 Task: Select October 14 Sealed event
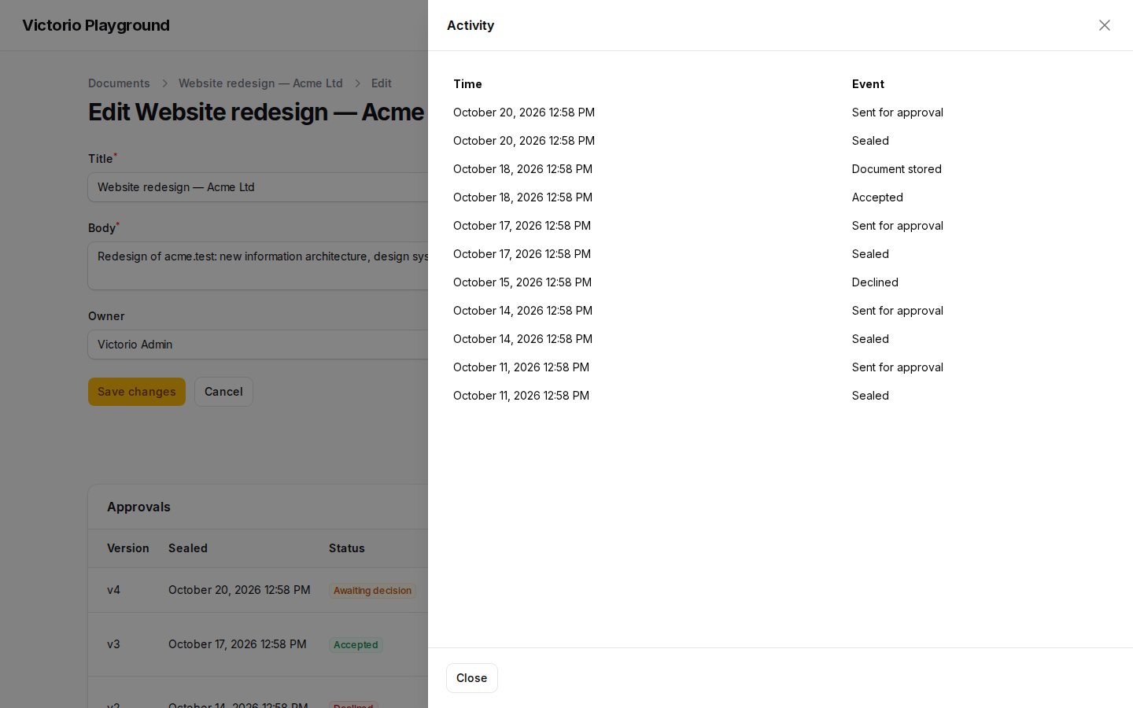[x=870, y=339]
